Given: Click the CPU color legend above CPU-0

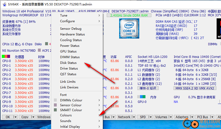Looking at the screenshot, I should [x=6, y=57].
